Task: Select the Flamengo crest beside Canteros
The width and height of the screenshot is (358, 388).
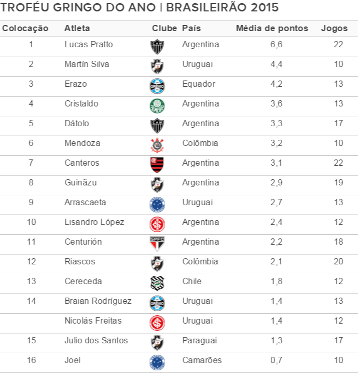Action: pyautogui.click(x=157, y=165)
